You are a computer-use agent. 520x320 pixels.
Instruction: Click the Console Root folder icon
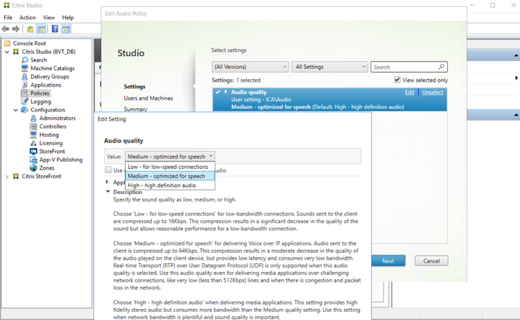click(x=7, y=44)
